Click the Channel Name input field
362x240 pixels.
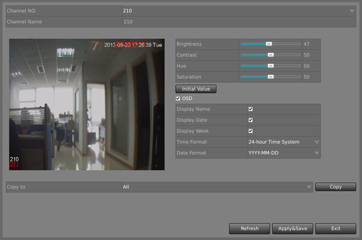(239, 22)
